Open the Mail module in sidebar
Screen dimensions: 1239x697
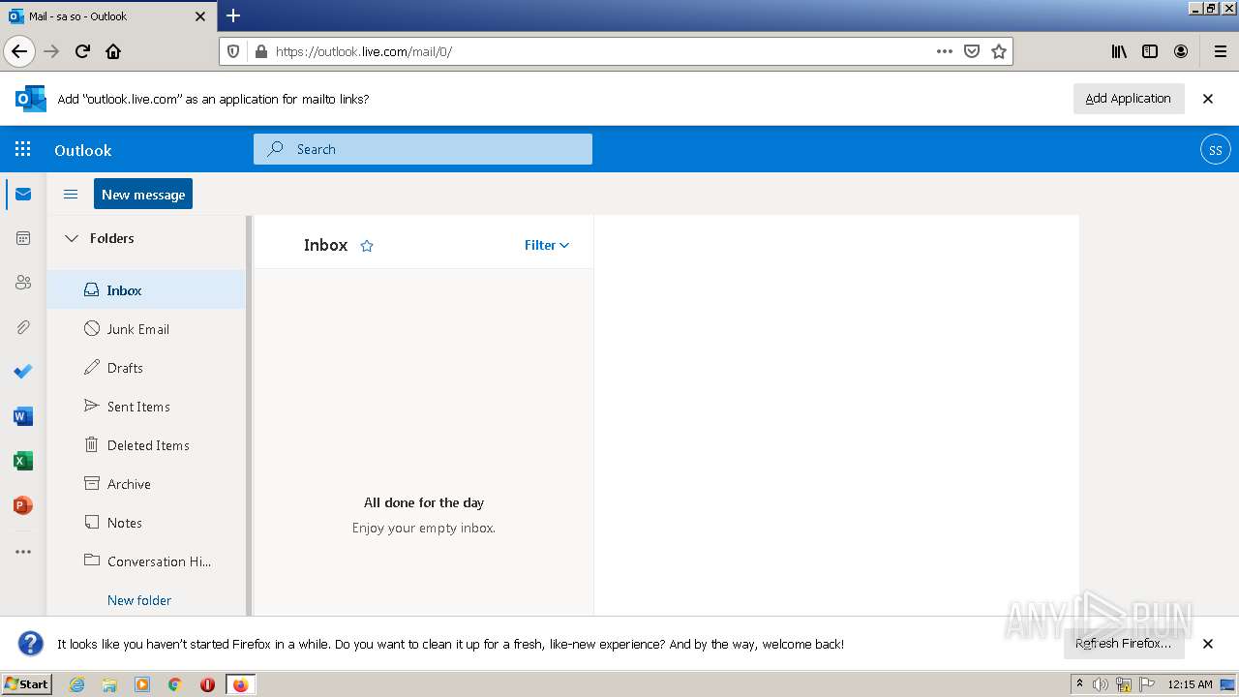(23, 195)
